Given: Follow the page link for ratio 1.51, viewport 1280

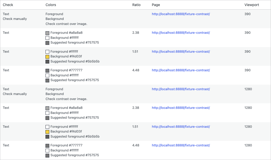Looking at the screenshot, I should pyautogui.click(x=181, y=127).
